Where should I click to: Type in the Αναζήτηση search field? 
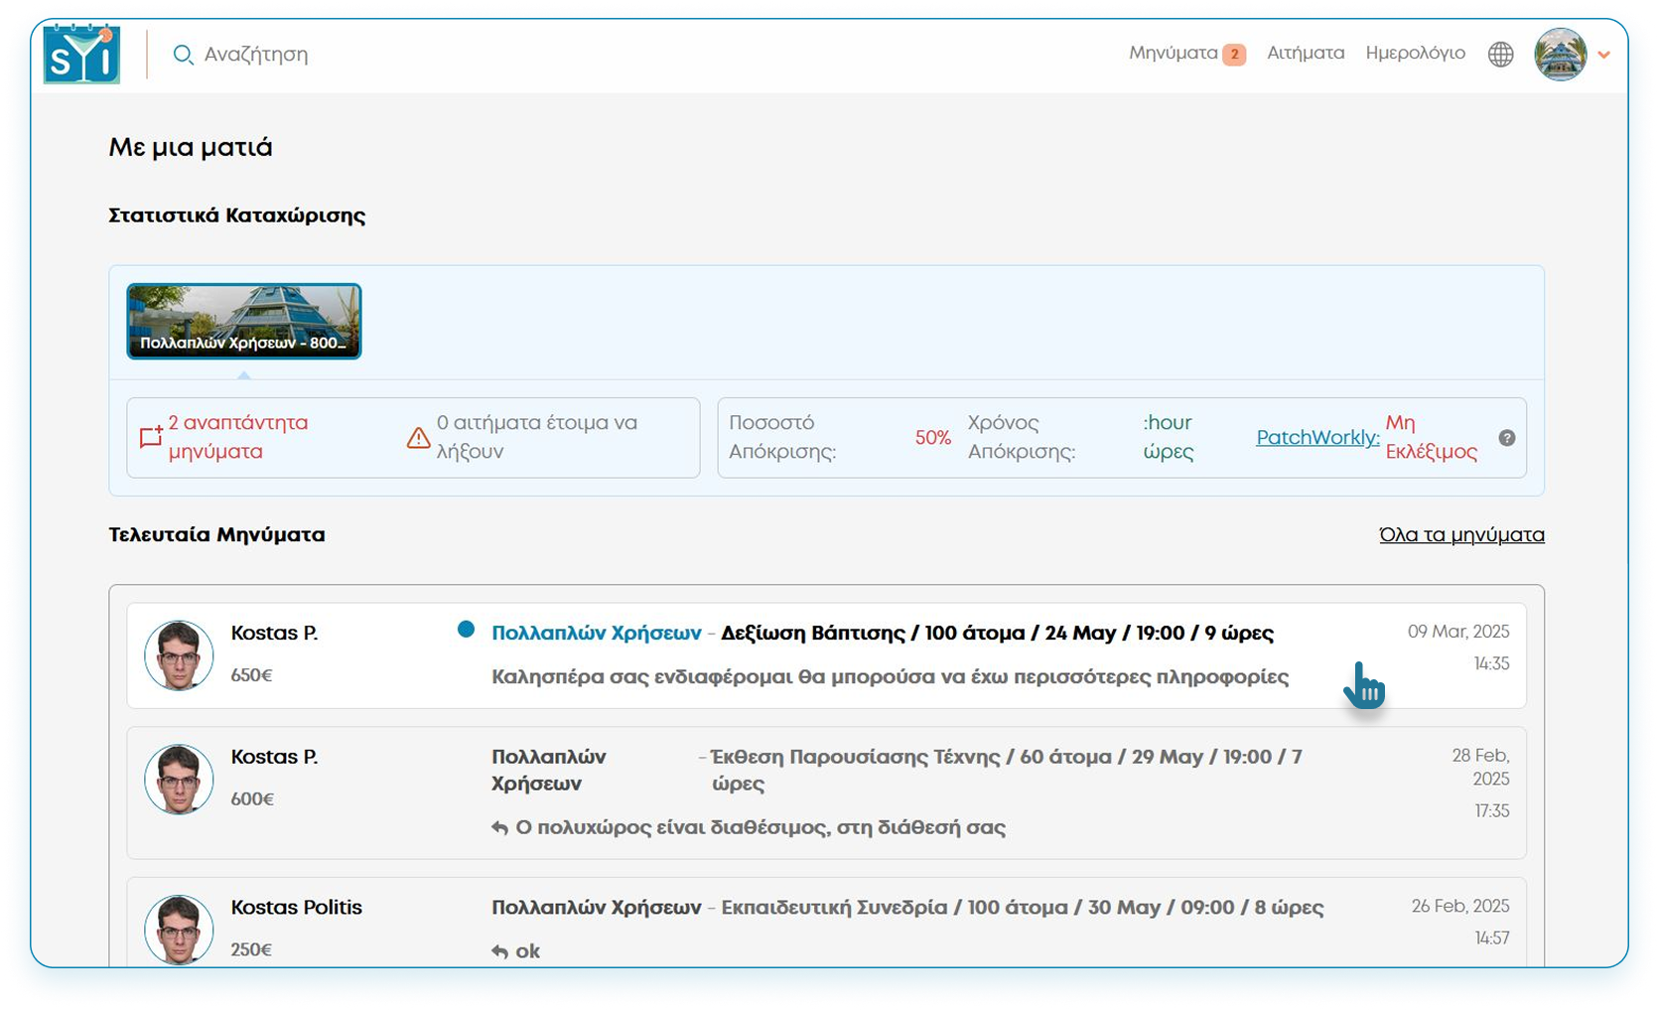tap(256, 55)
